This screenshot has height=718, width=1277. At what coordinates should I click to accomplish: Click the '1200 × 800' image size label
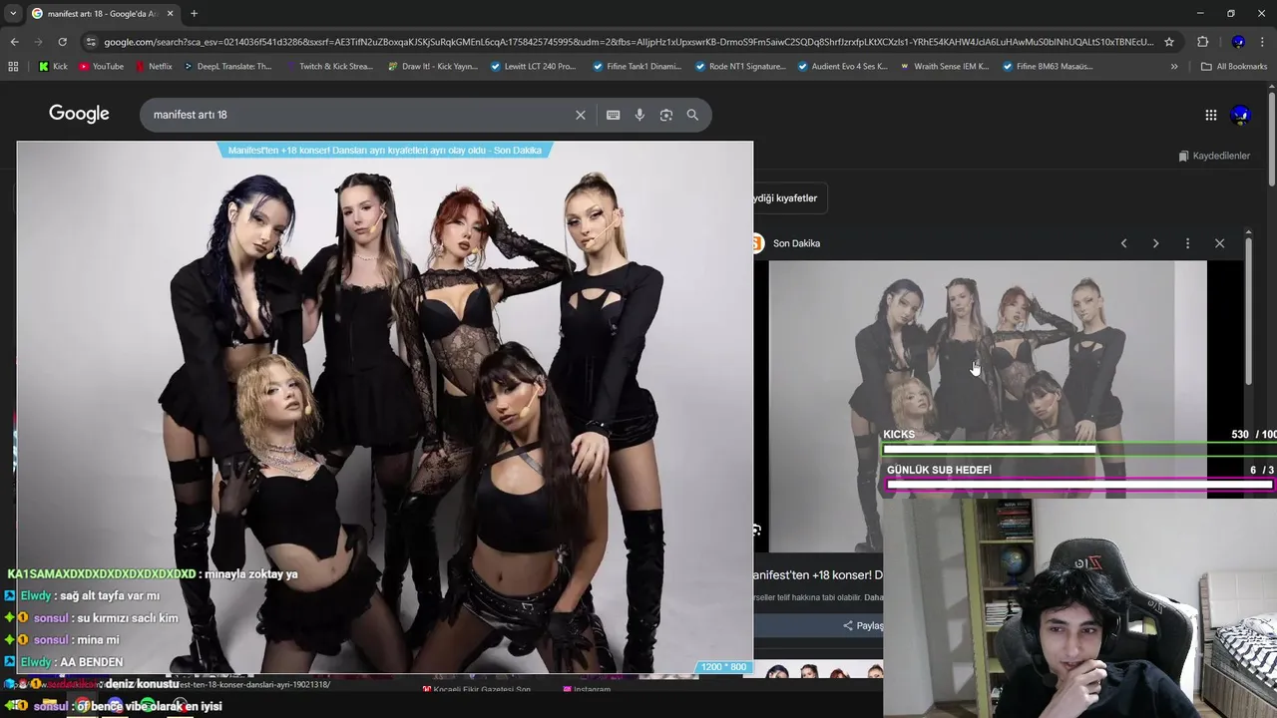[x=723, y=666]
